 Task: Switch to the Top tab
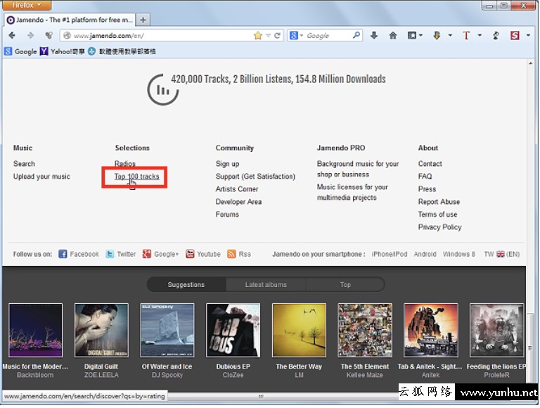(x=345, y=285)
